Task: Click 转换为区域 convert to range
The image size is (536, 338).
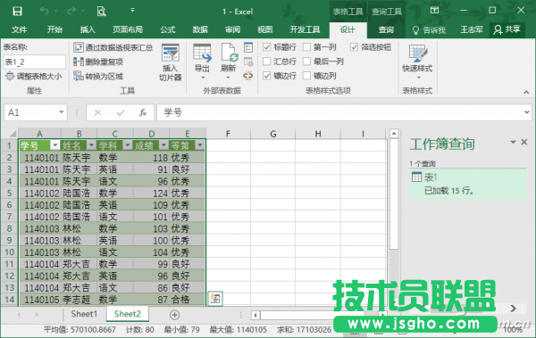Action: click(x=98, y=76)
